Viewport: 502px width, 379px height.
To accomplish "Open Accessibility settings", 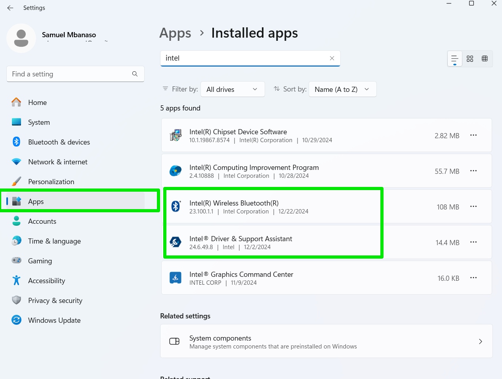I will (75, 281).
